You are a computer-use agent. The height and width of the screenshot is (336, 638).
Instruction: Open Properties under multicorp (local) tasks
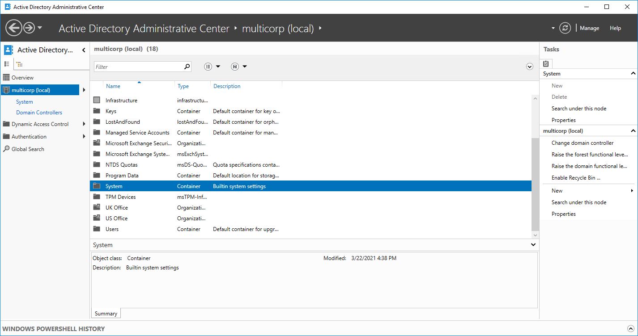click(564, 214)
